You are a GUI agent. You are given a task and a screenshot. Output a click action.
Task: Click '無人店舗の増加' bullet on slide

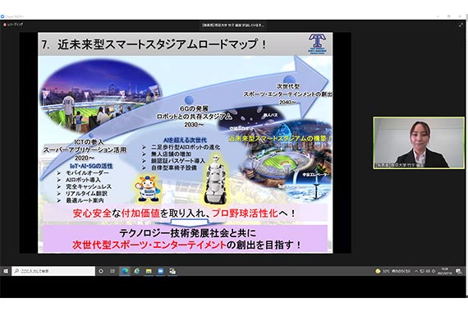(x=172, y=154)
